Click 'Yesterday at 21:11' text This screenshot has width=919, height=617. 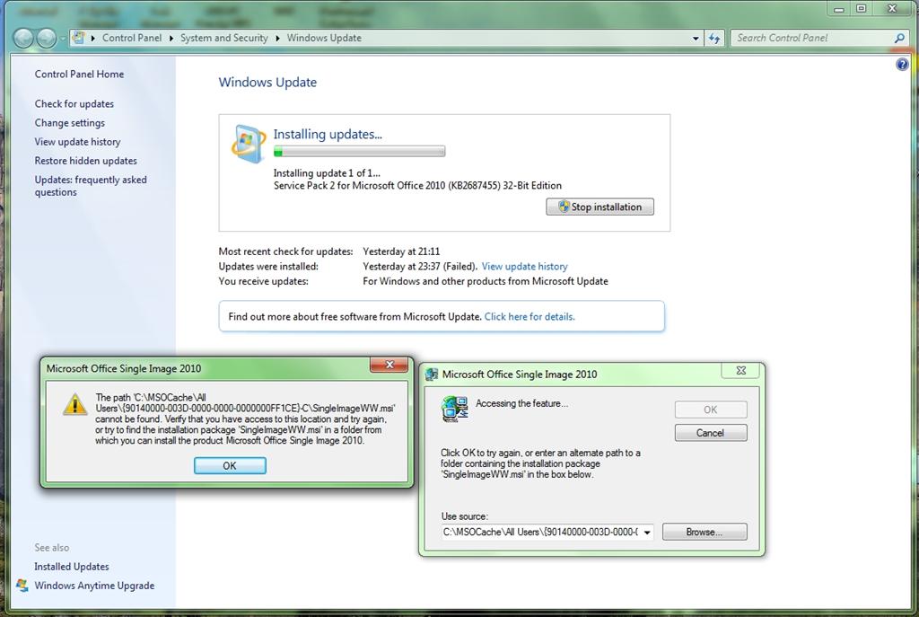[x=401, y=251]
